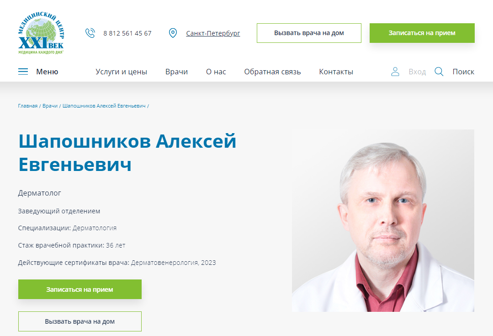493x336 pixels.
Task: Go to the Врачи menu item
Action: (176, 72)
